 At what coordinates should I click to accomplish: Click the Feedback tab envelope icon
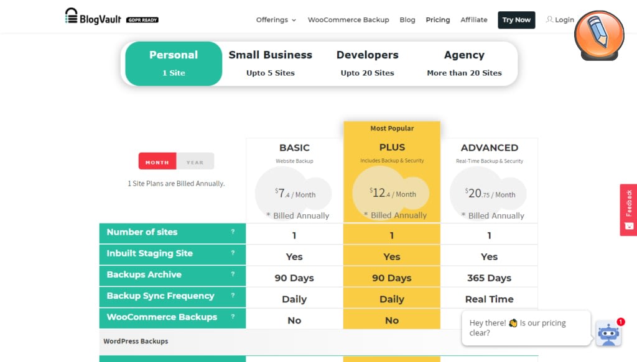pyautogui.click(x=629, y=226)
